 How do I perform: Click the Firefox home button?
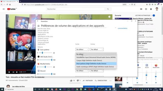pos(10,5)
